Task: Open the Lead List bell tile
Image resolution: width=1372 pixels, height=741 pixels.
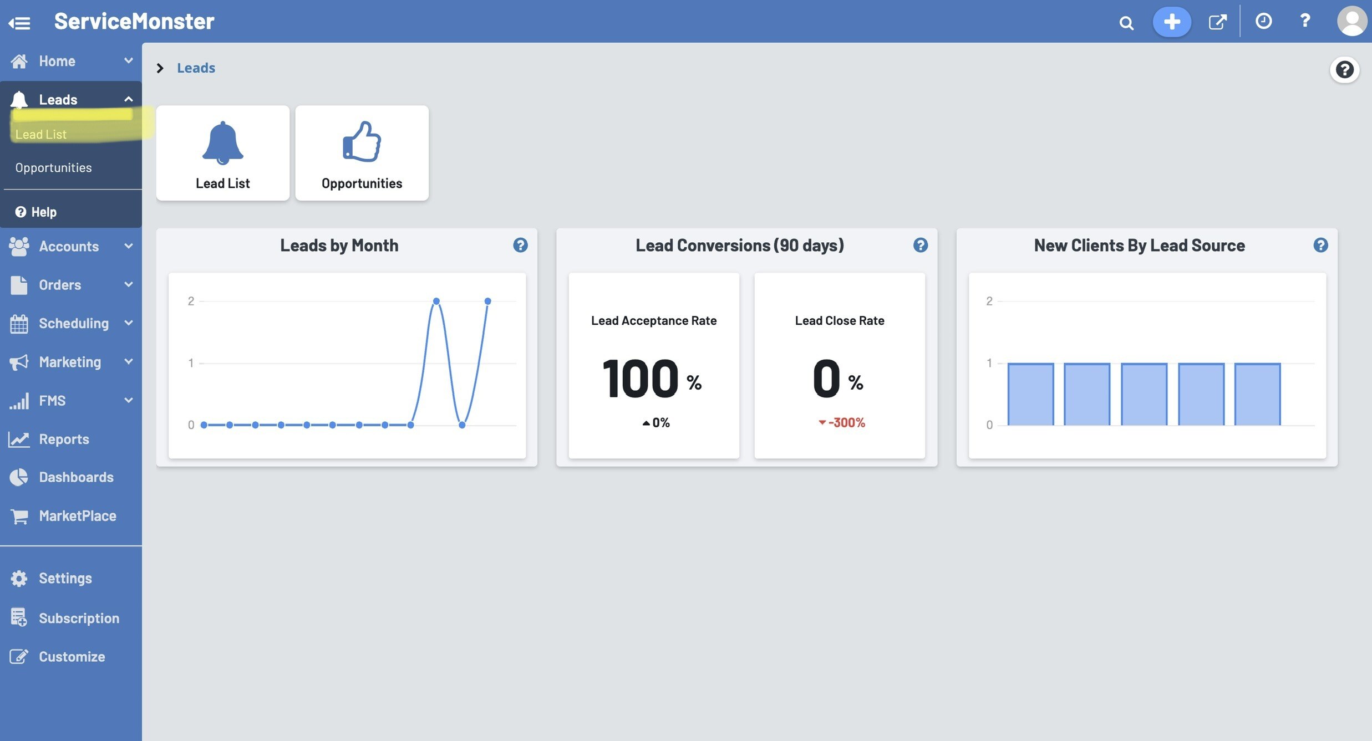Action: coord(222,153)
